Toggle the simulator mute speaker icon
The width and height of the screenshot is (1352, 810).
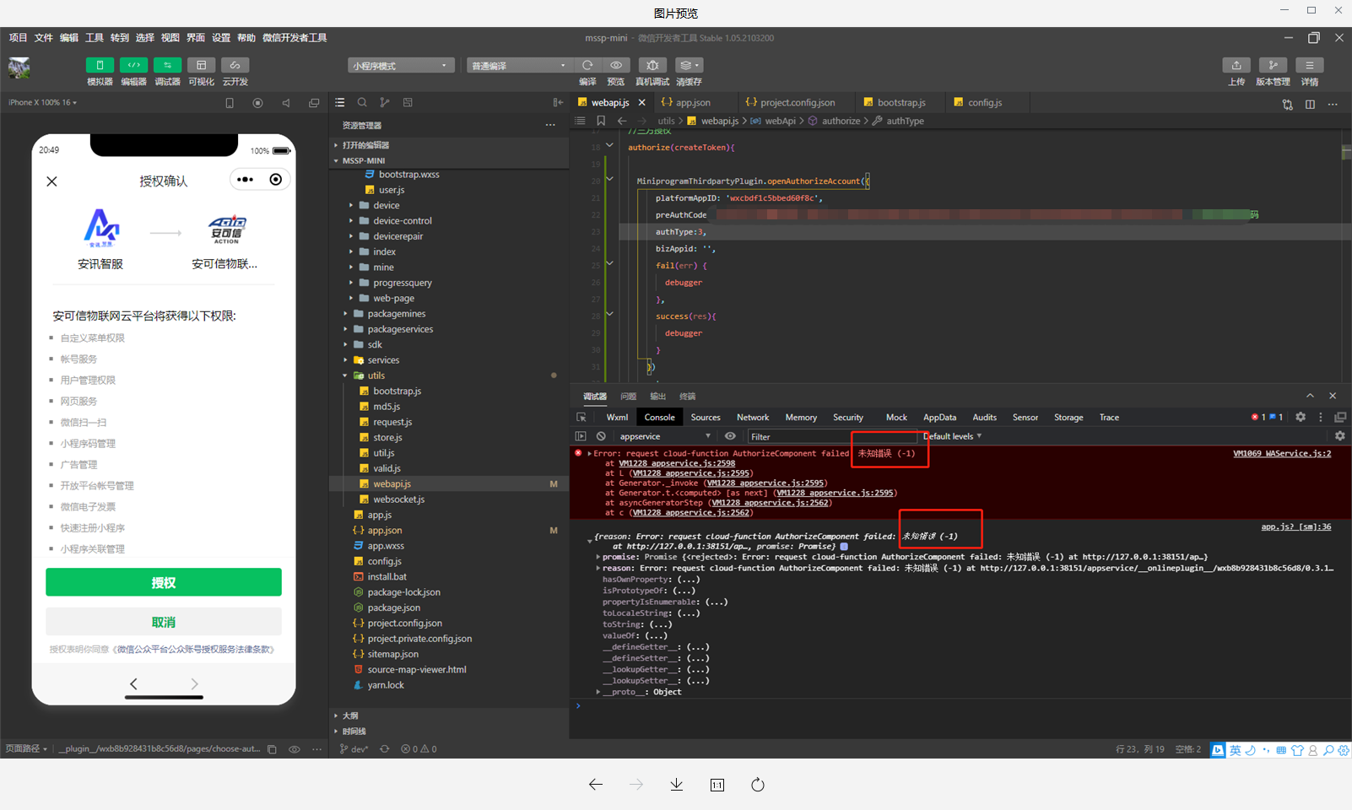286,103
